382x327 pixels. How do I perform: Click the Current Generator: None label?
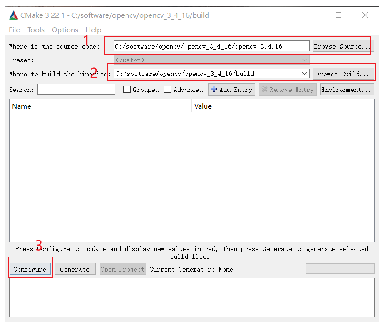click(191, 269)
